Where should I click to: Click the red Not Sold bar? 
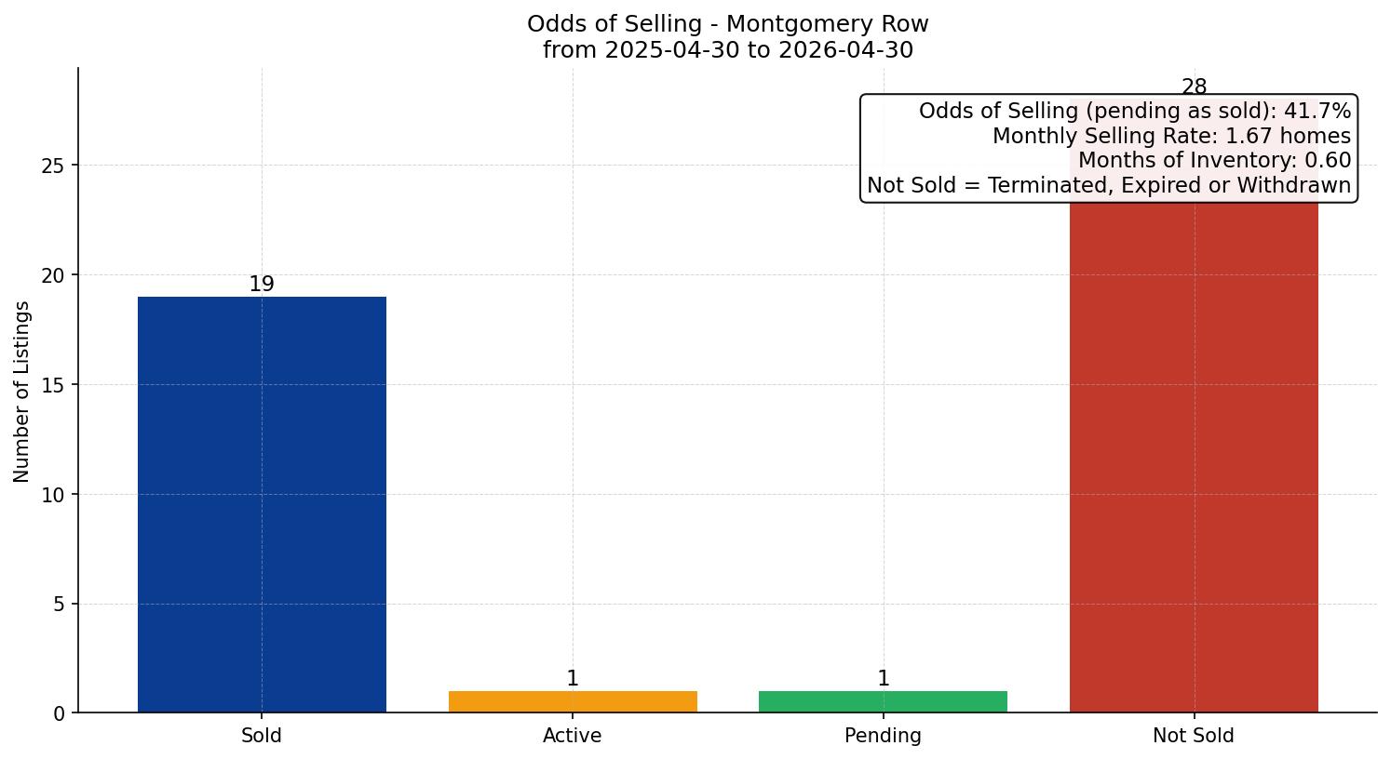click(x=1194, y=456)
